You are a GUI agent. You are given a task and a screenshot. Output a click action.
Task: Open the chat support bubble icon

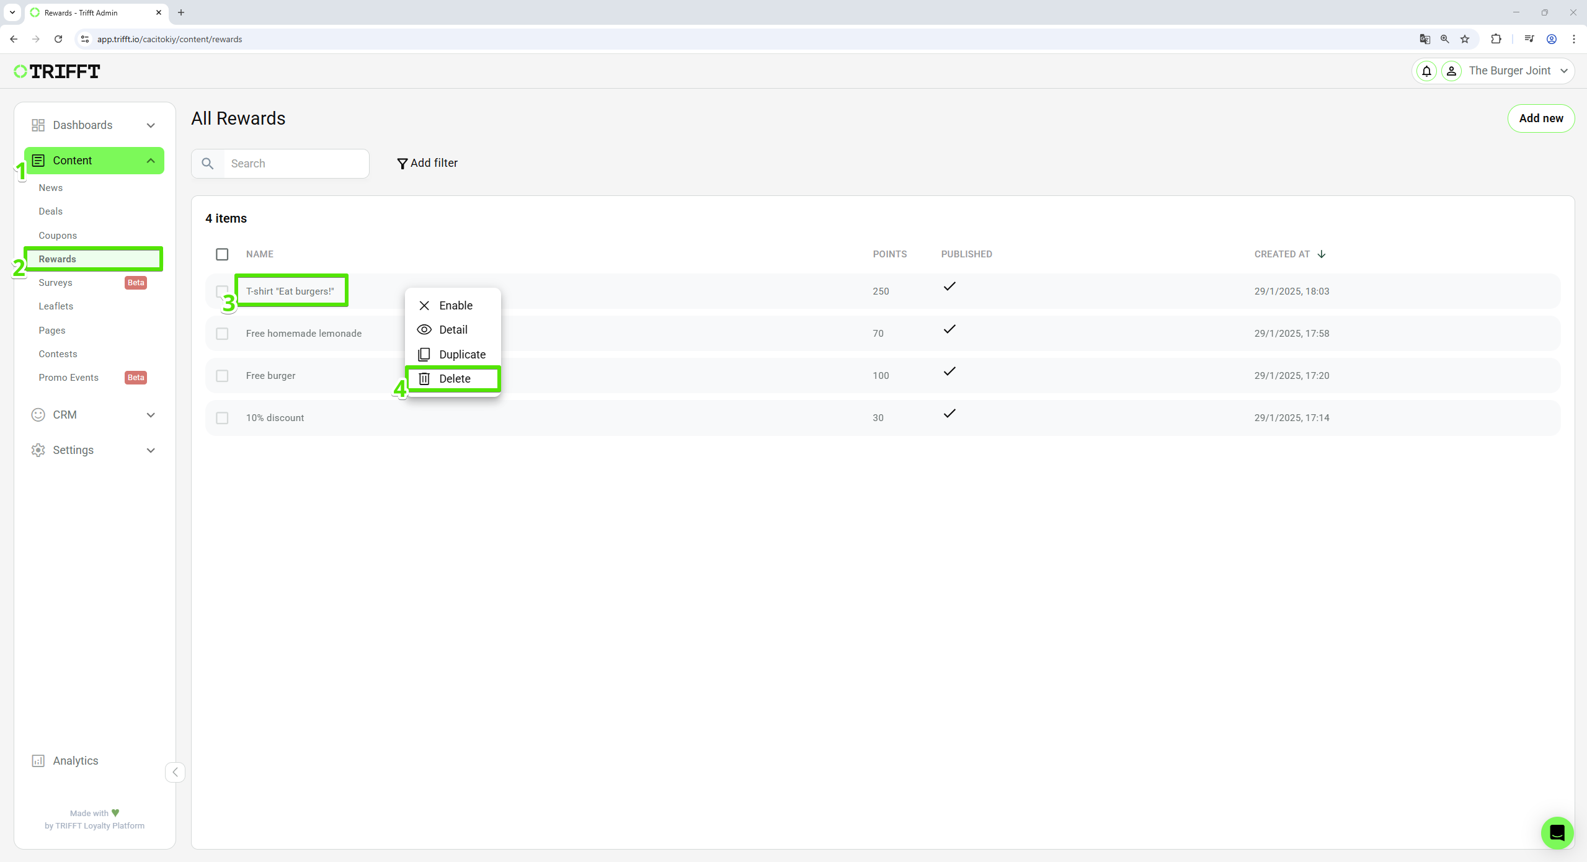pos(1557,833)
